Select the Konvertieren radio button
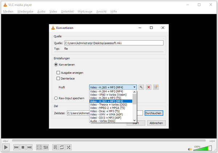Image resolution: width=218 pixels, height=153 pixels. (56, 65)
